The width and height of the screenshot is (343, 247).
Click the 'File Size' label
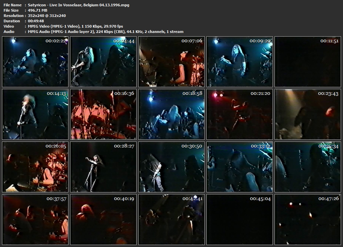pyautogui.click(x=11, y=10)
